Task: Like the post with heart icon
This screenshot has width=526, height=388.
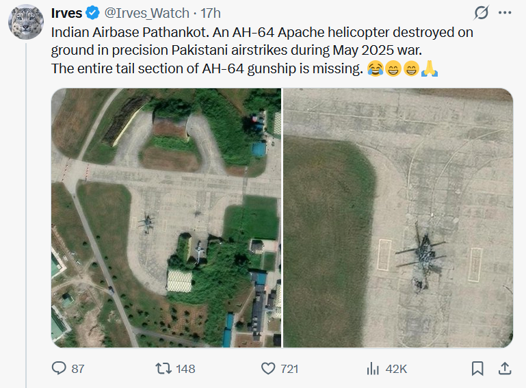Action: (269, 369)
